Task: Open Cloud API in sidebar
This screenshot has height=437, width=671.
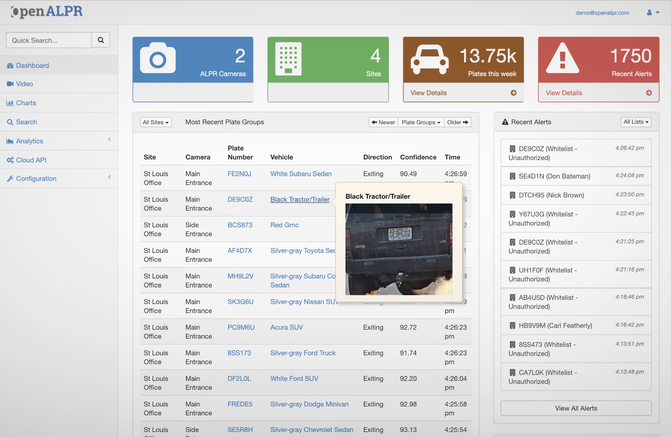Action: click(x=31, y=160)
